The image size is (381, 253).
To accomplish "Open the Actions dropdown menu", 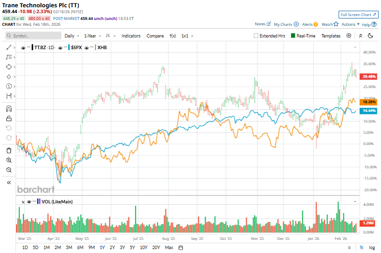I will pyautogui.click(x=350, y=24).
